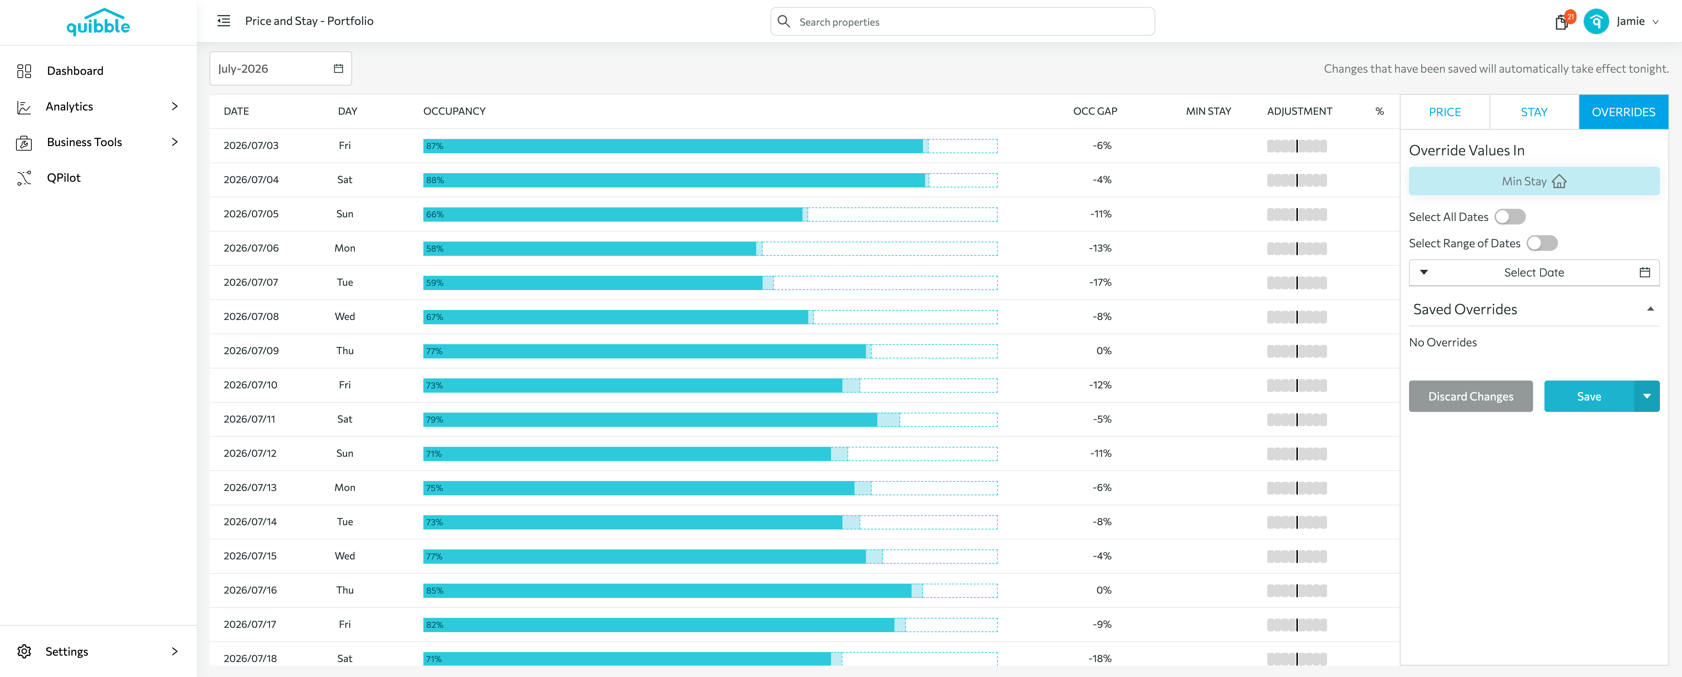Expand the Analytics submenu
The width and height of the screenshot is (1682, 677).
point(174,107)
